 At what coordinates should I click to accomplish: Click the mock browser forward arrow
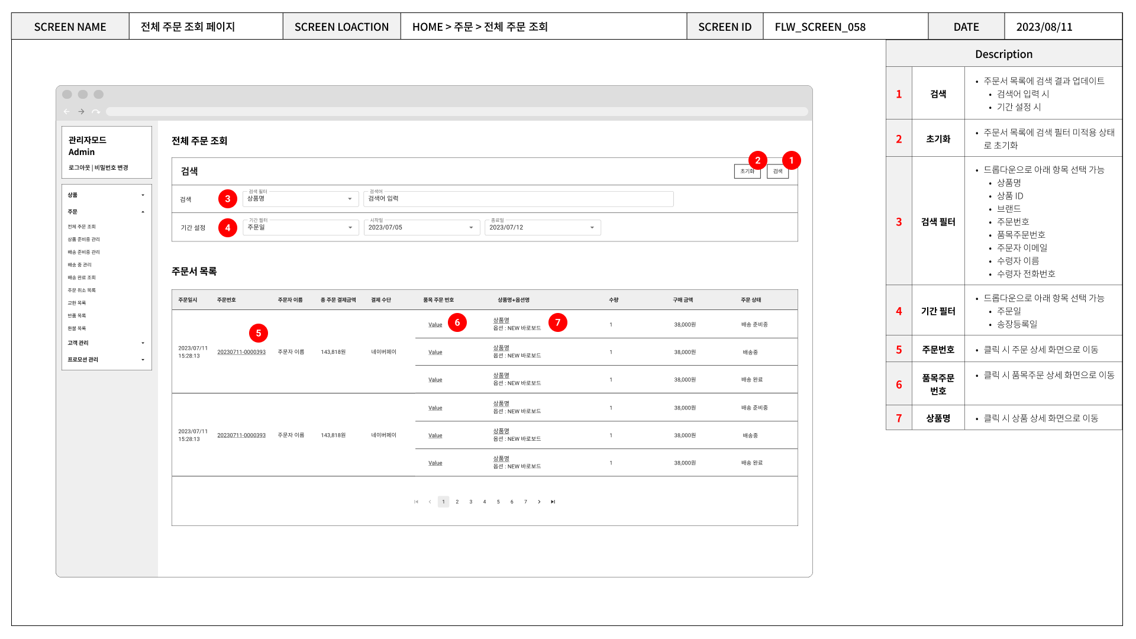[81, 112]
